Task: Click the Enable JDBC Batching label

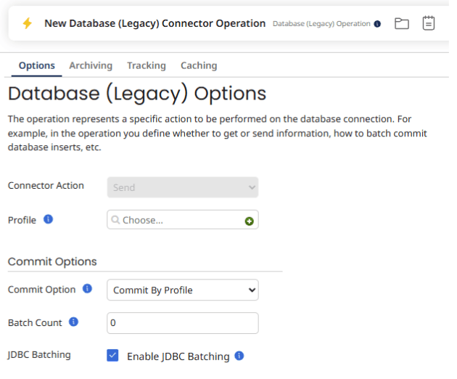Action: (x=178, y=356)
